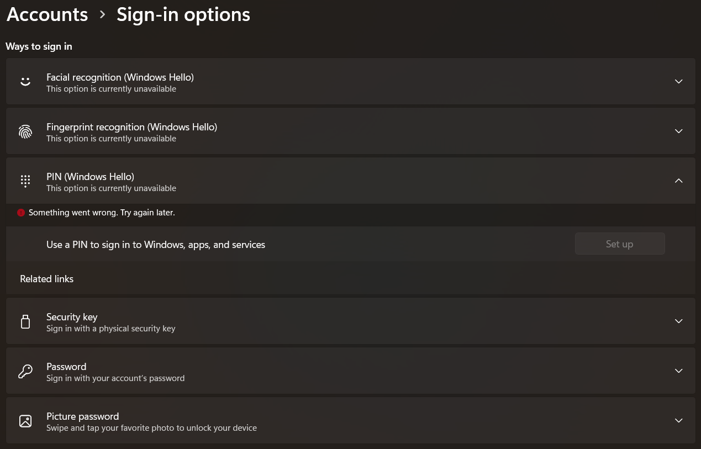Expand the Security key section
This screenshot has width=701, height=449.
pyautogui.click(x=678, y=321)
